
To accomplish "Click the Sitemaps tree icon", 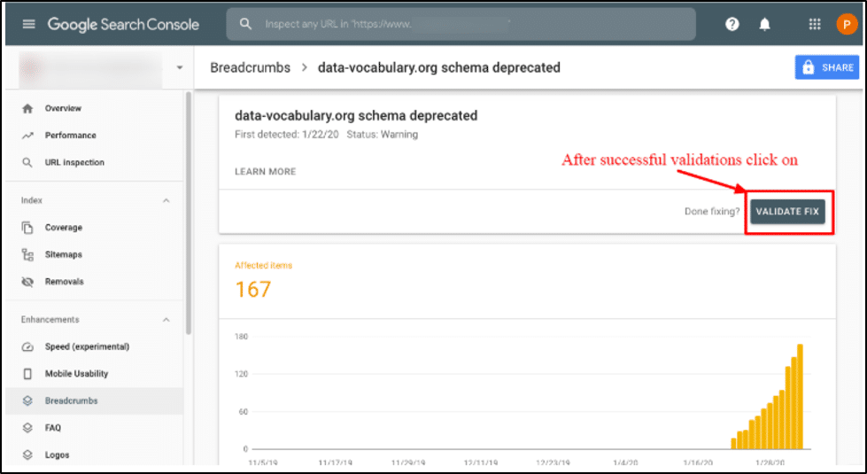I will click(27, 254).
